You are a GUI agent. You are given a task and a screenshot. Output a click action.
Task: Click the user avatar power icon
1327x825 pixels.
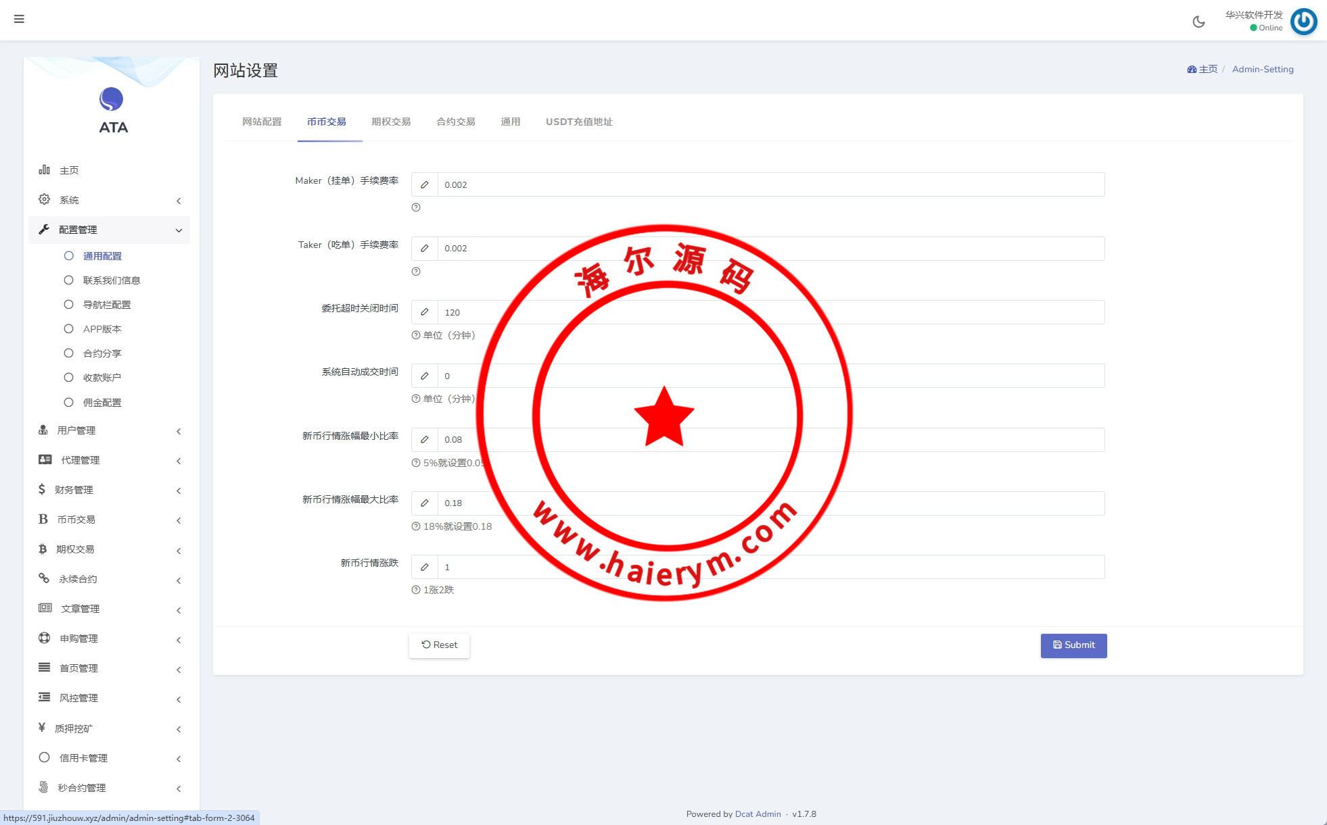coord(1303,22)
